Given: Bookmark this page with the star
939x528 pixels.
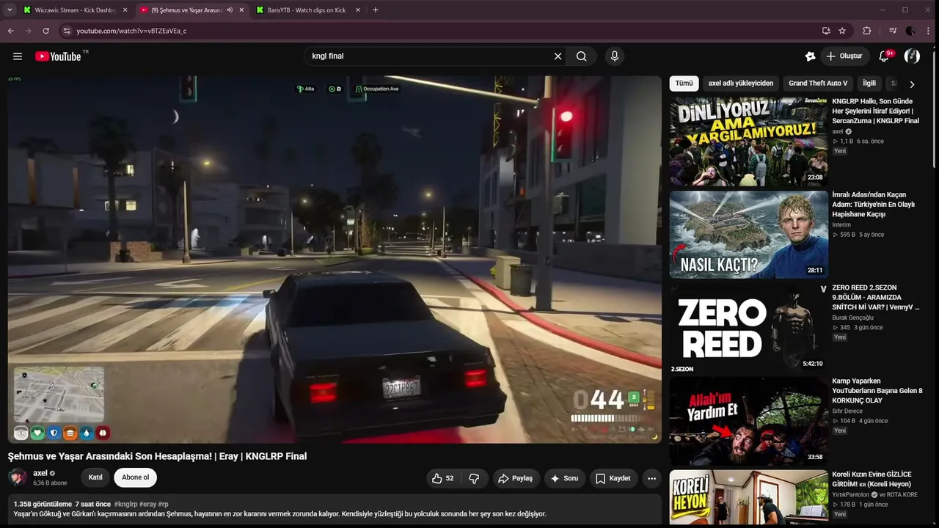Looking at the screenshot, I should point(842,31).
